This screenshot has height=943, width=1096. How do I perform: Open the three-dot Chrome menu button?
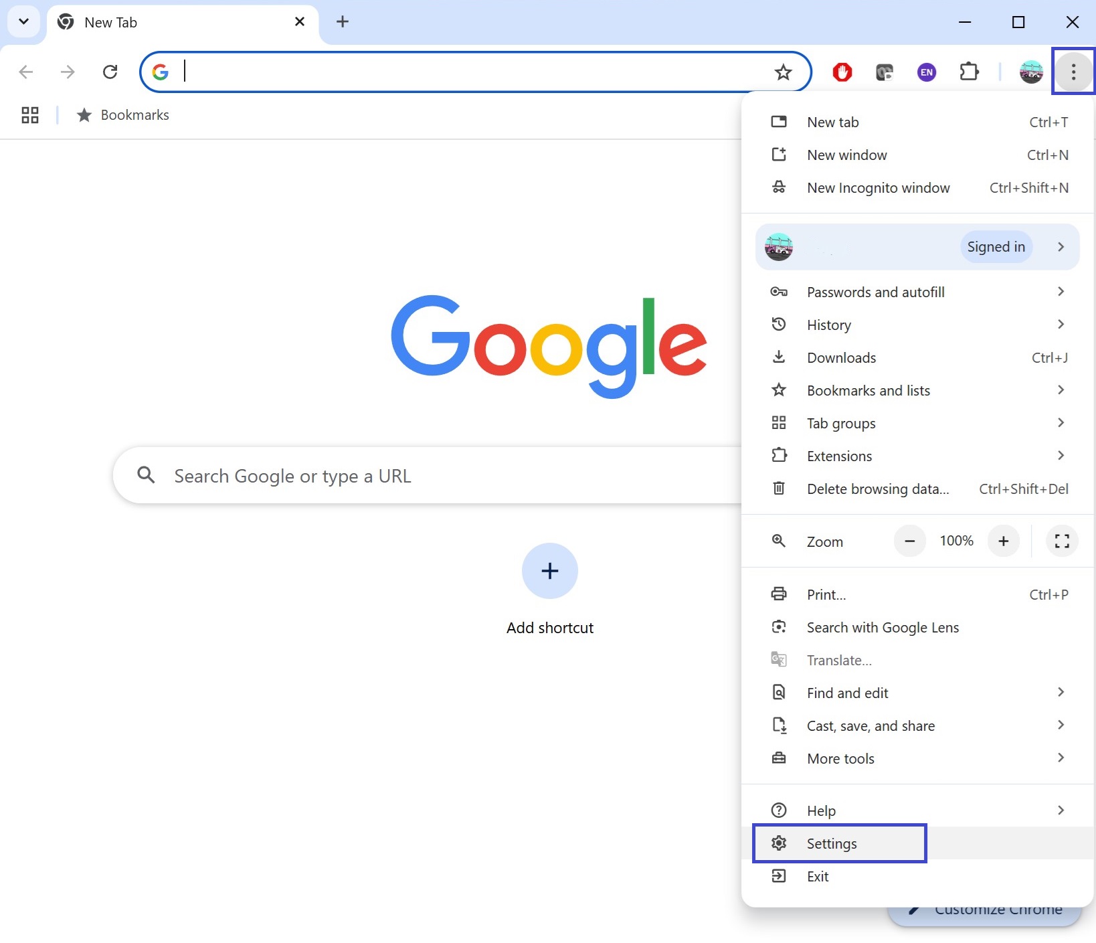tap(1073, 72)
